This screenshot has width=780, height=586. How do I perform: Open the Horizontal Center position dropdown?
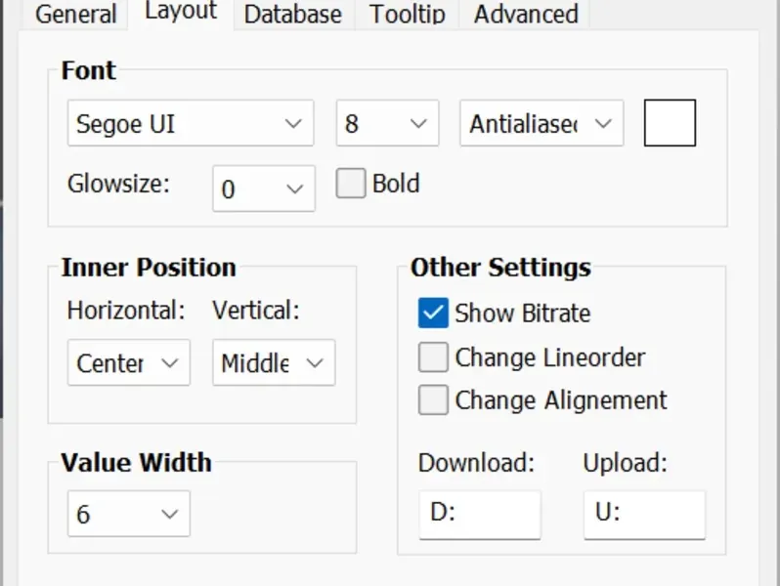point(129,363)
